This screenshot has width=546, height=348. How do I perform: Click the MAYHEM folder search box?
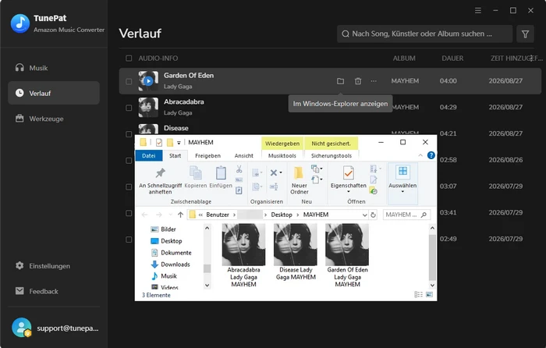point(406,215)
